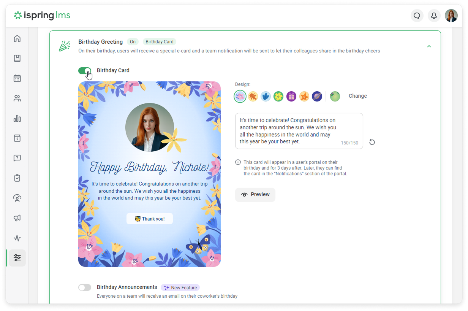468x311 pixels.
Task: Open the book icon sidebar item
Action: (x=17, y=59)
